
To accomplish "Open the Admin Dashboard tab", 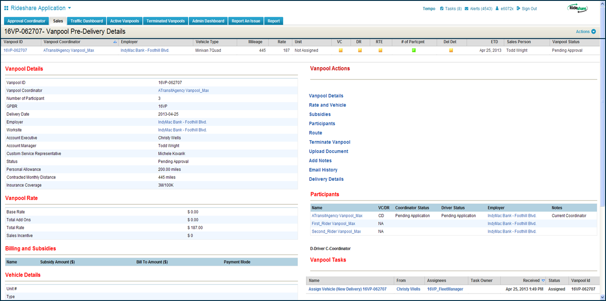I will [x=208, y=20].
